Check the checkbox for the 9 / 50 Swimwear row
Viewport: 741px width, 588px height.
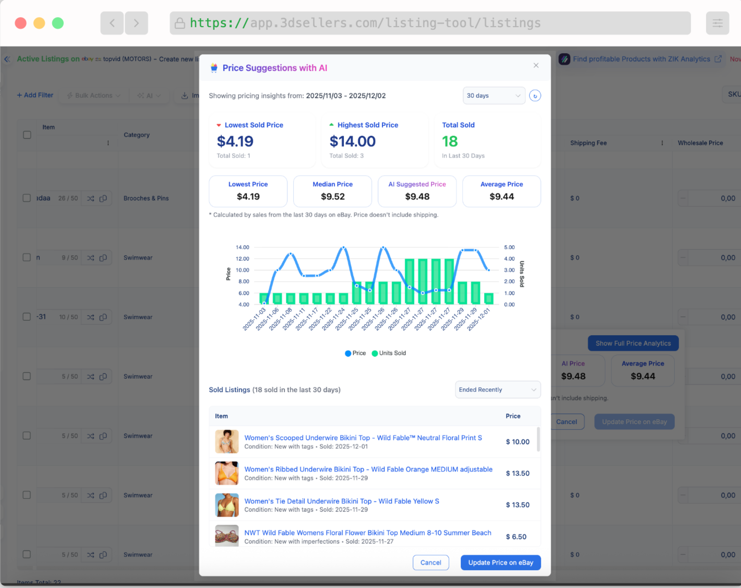click(x=27, y=257)
